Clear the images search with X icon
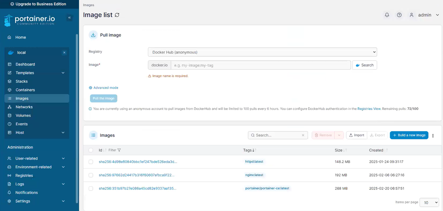This screenshot has width=443, height=211. coord(303,135)
